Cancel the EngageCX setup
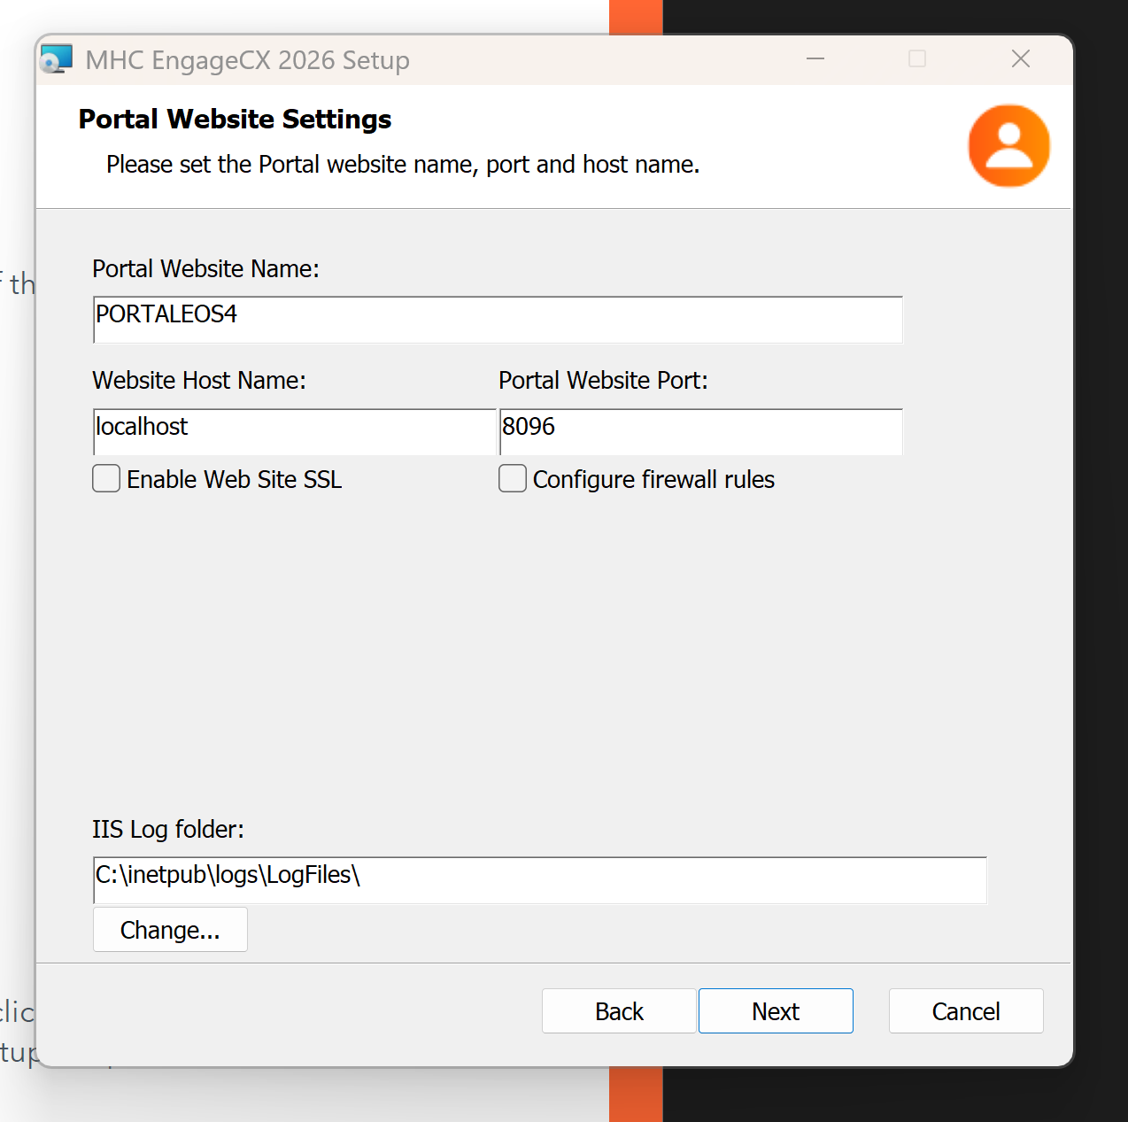This screenshot has height=1122, width=1128. tap(966, 1010)
